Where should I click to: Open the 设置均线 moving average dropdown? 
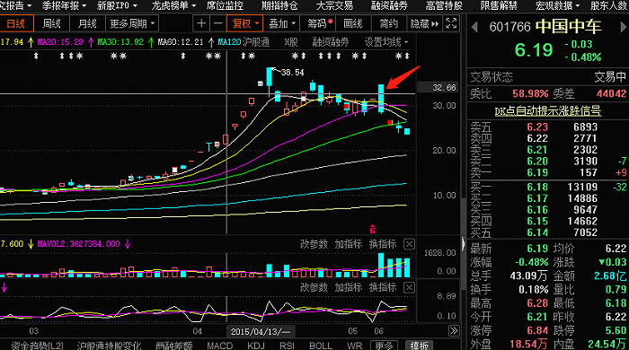(385, 42)
